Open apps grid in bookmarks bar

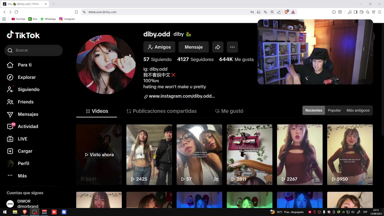tap(4, 19)
